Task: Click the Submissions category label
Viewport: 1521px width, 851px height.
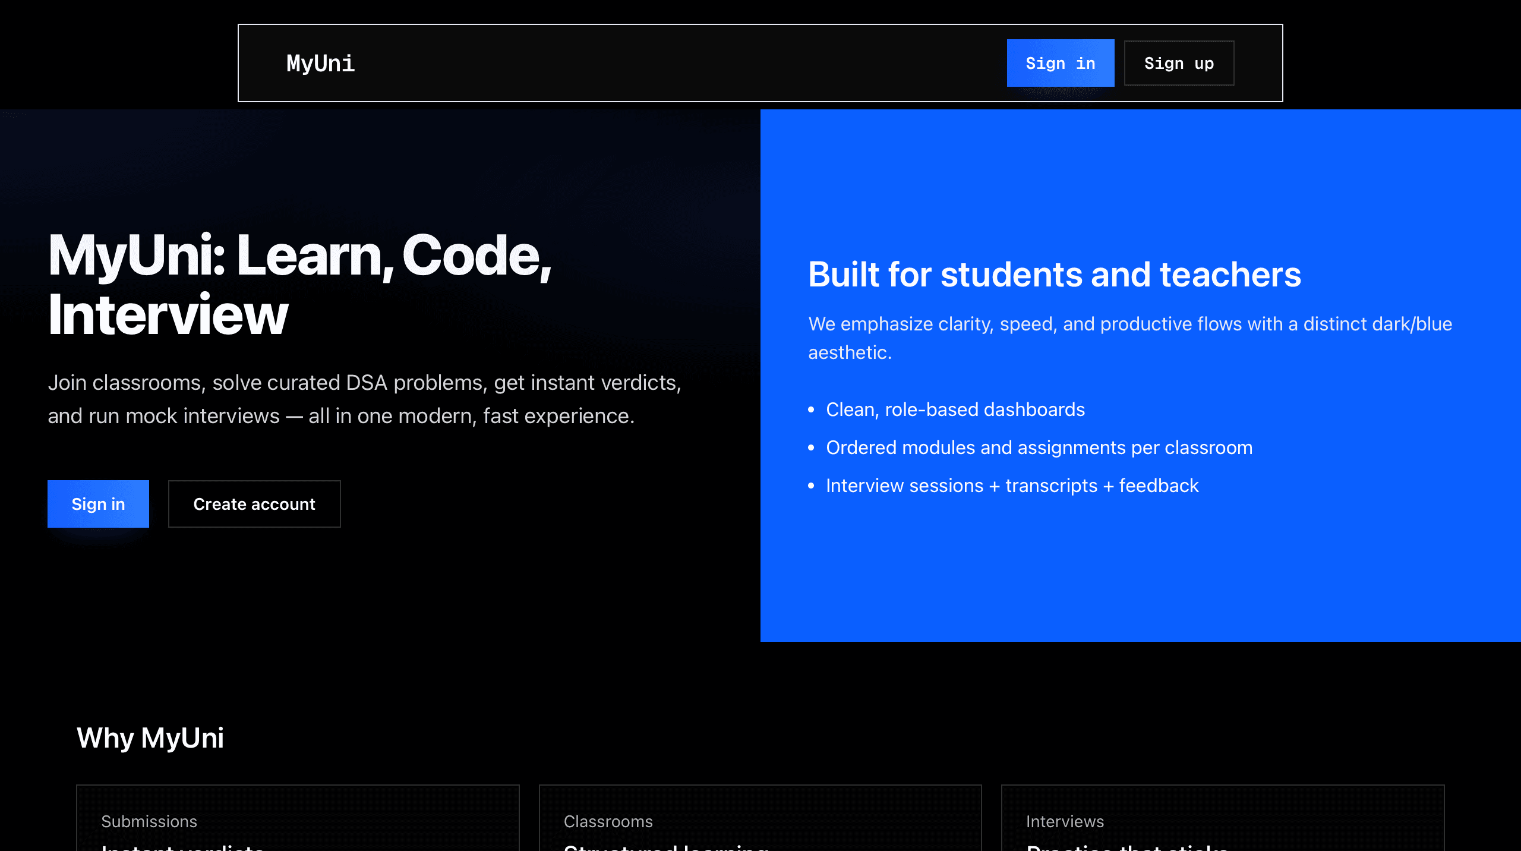Action: (149, 821)
